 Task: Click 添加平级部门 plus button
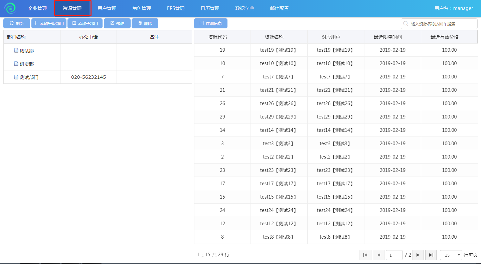point(49,23)
